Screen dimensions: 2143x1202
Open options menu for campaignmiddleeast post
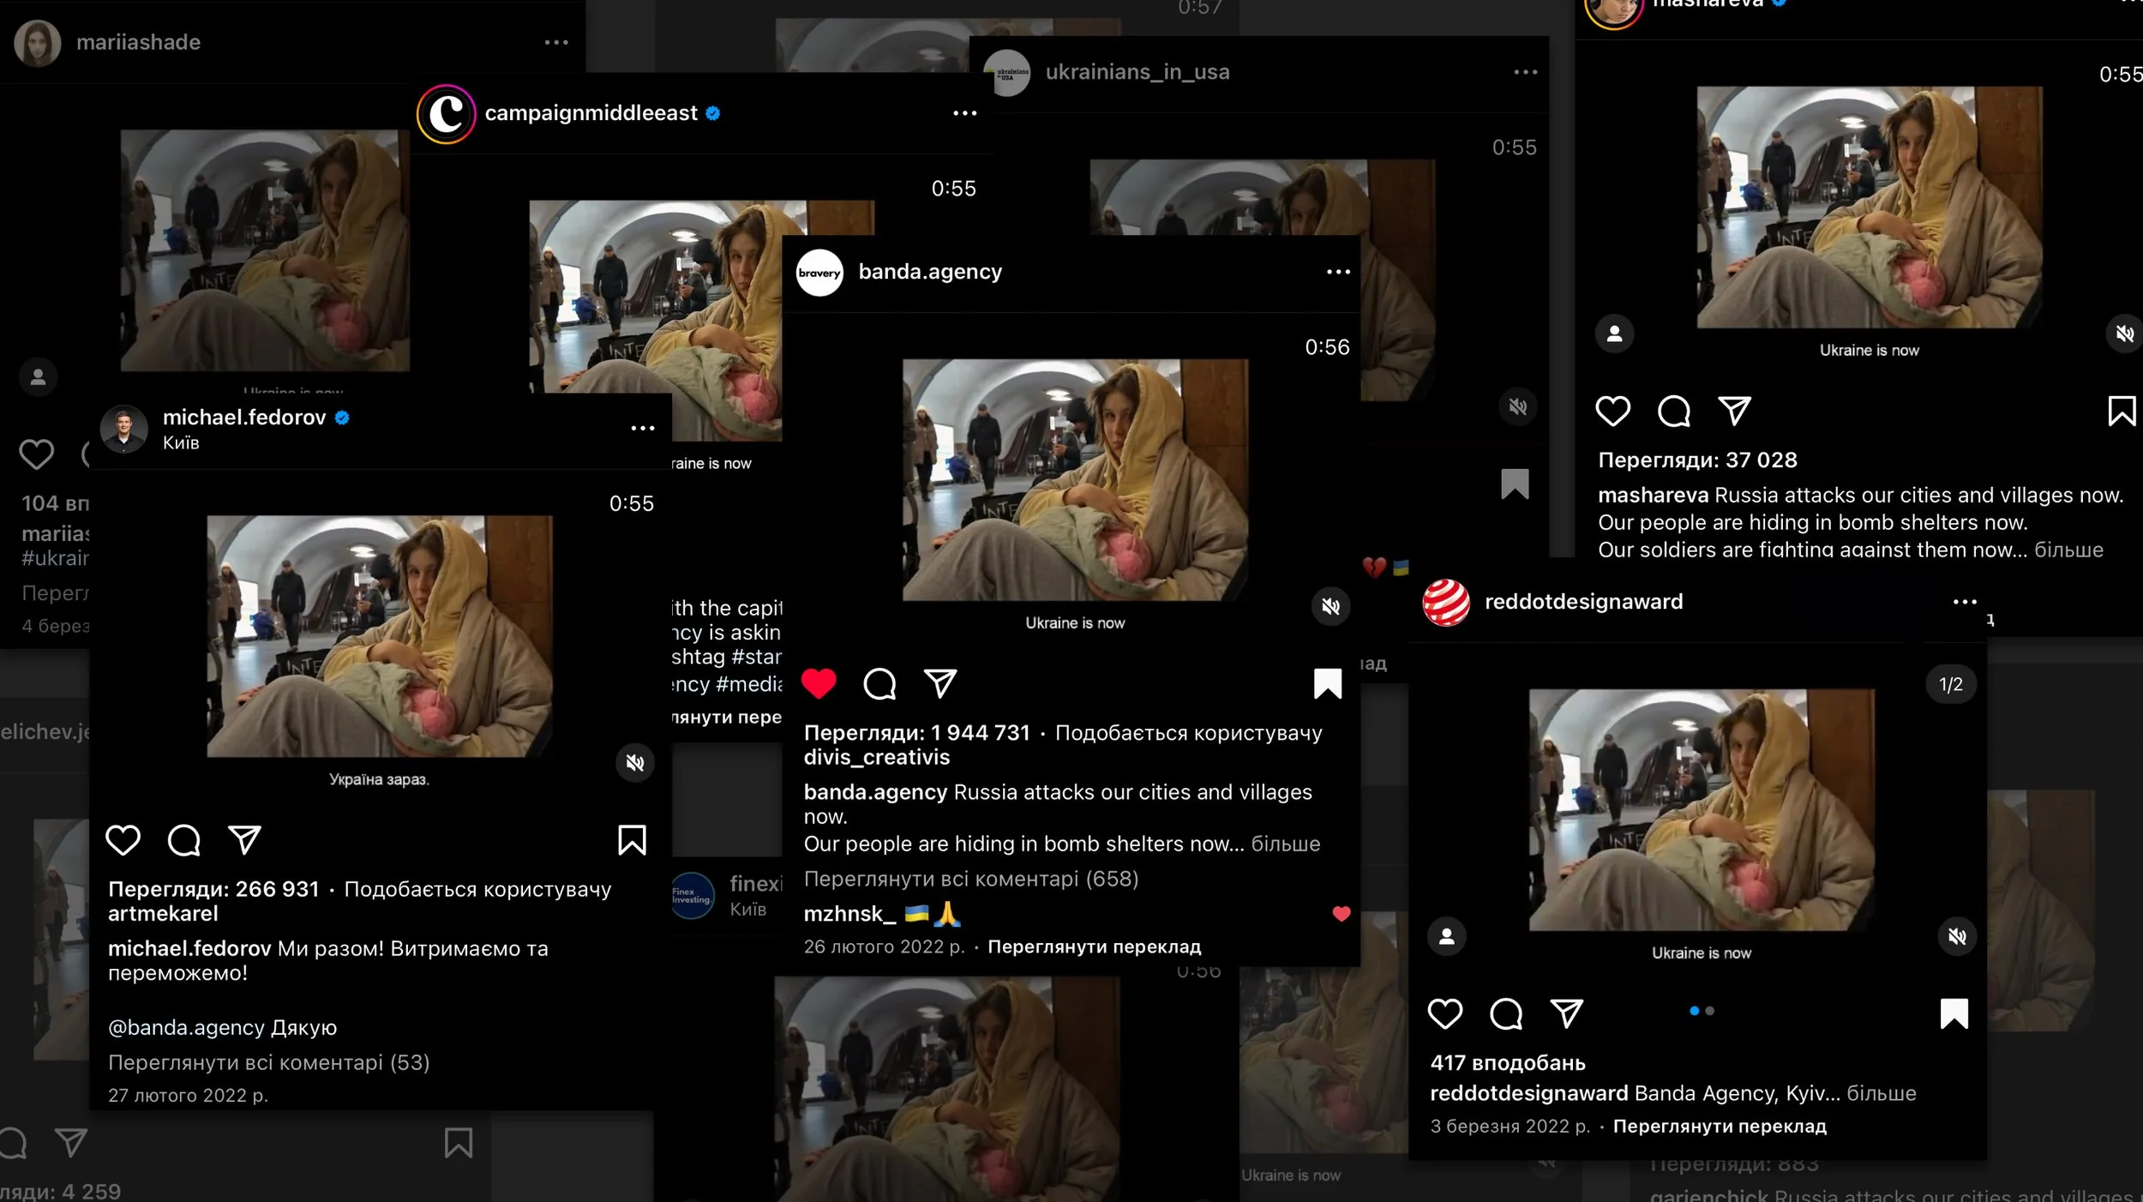[965, 113]
